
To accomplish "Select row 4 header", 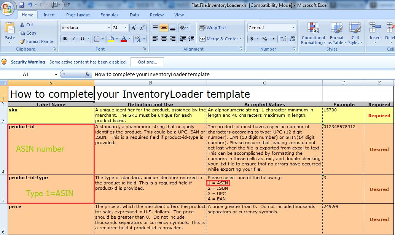I will 3,149.
